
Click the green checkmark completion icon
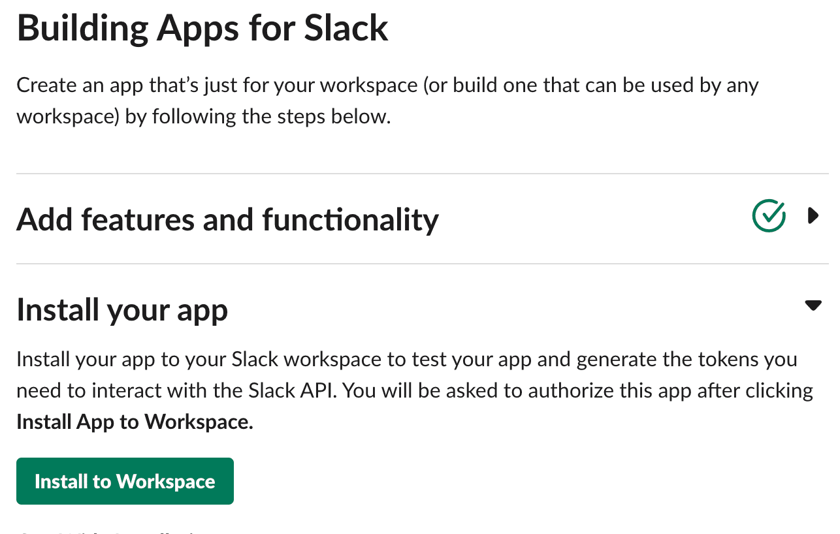point(769,215)
